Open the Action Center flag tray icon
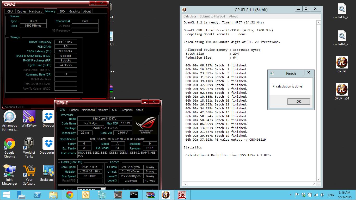Image resolution: width=356 pixels, height=200 pixels. 297,195
